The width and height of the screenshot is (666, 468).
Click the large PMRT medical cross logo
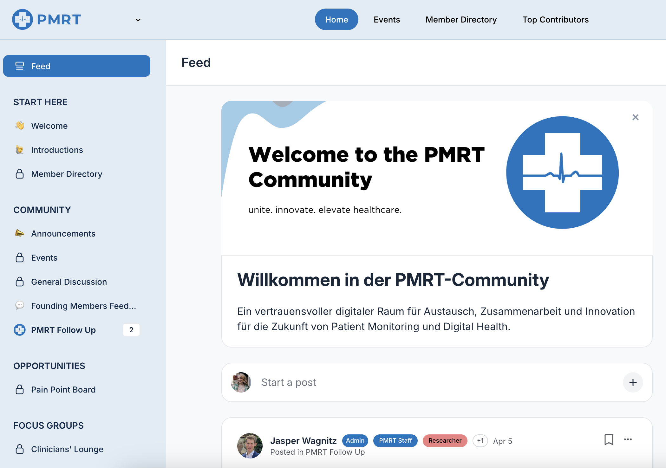562,172
